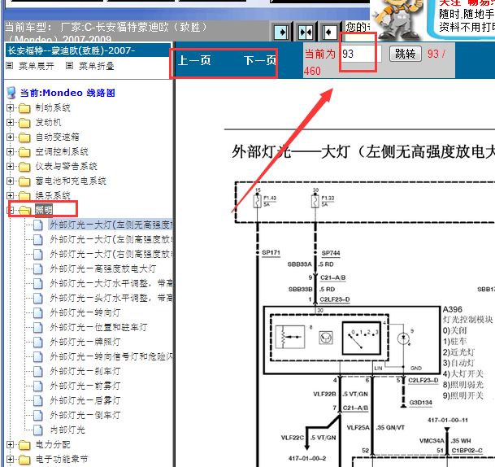This screenshot has height=467, width=495.
Task: Click the folder icon for 蓄电池和充电系统
Action: click(x=24, y=181)
